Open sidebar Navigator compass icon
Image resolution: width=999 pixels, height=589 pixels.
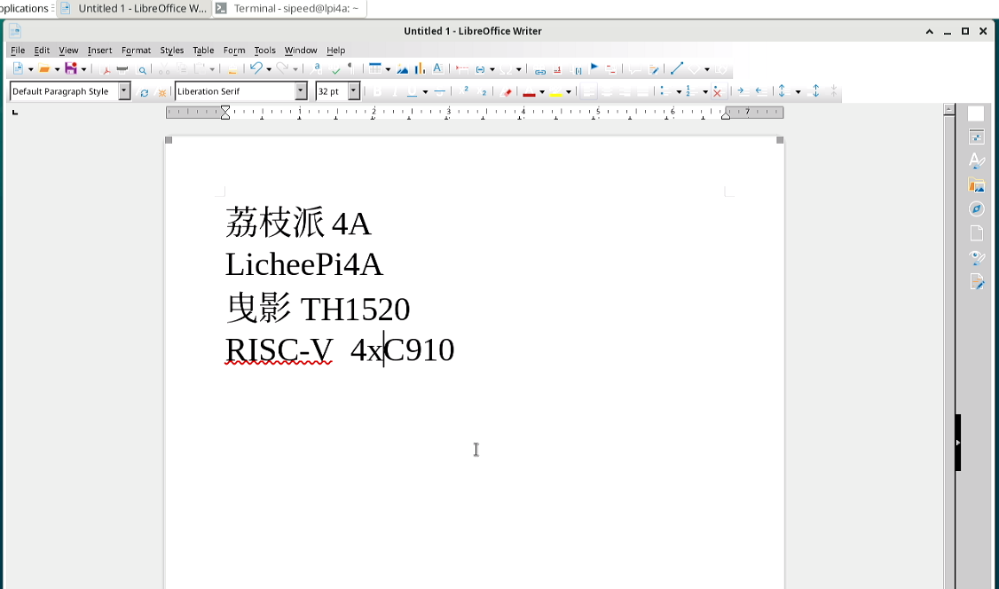click(976, 208)
